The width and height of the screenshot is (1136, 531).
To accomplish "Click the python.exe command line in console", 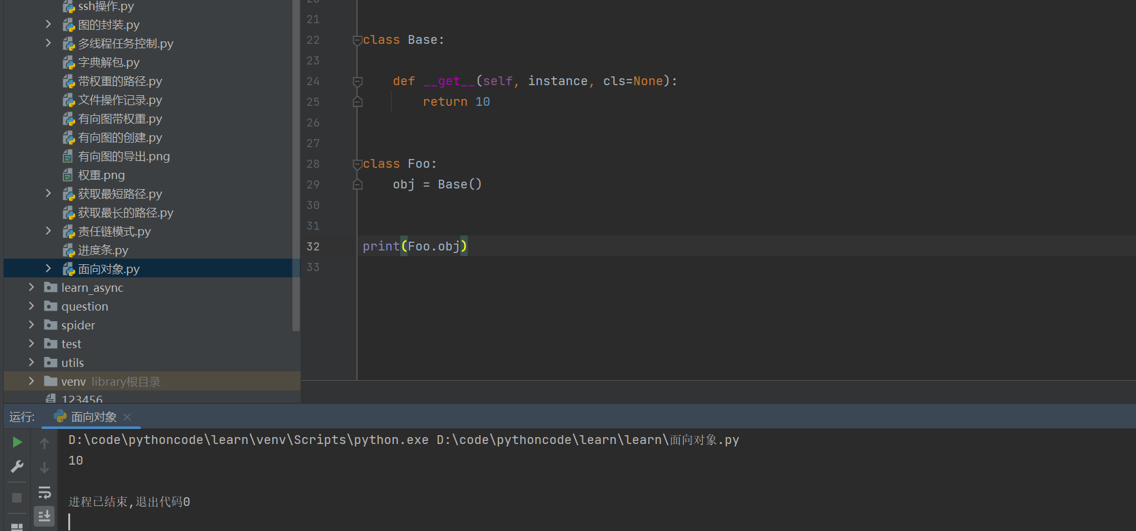I will tap(404, 440).
